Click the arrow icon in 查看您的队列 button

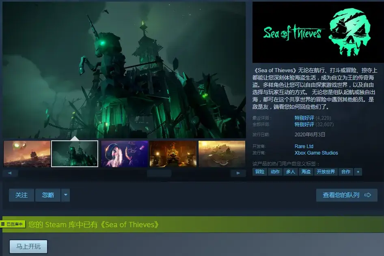368,195
